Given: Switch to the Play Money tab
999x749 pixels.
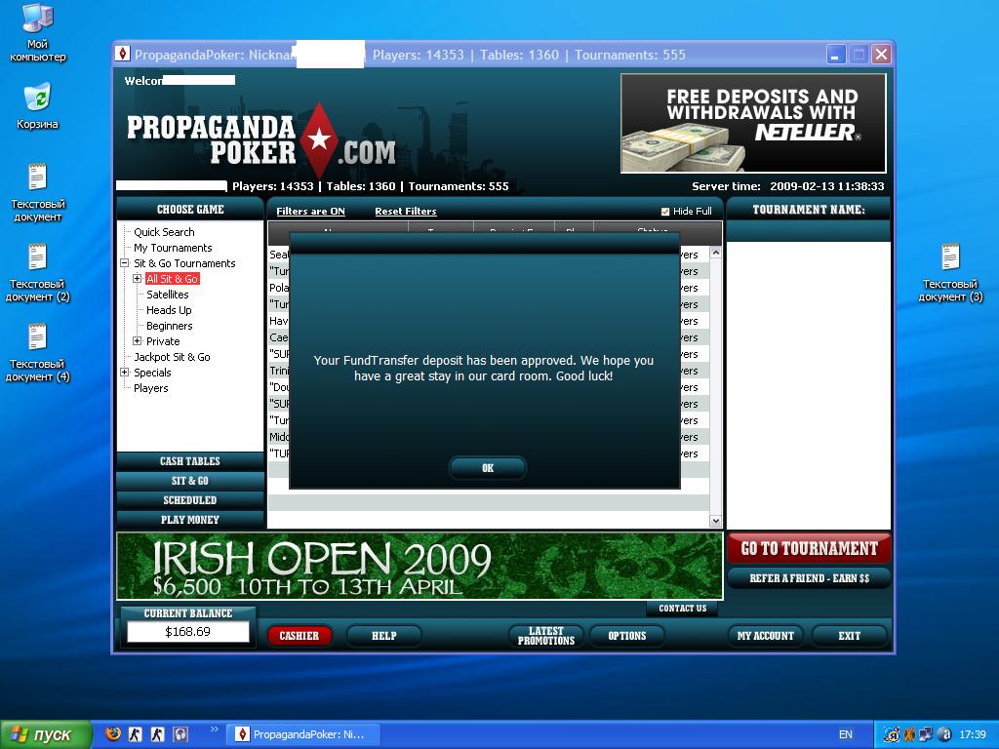Looking at the screenshot, I should tap(189, 520).
